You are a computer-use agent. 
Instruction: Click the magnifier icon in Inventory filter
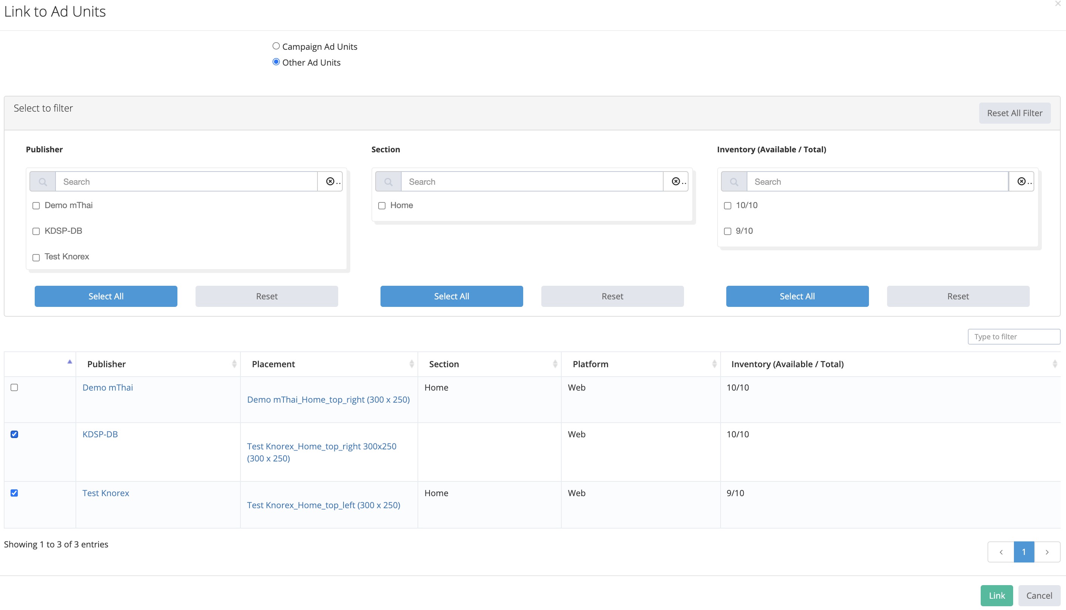pyautogui.click(x=734, y=181)
